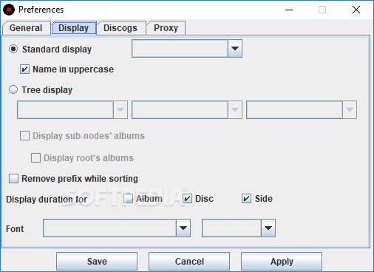Toggle Display sub-nodes' albums checkbox
Image resolution: width=374 pixels, height=272 pixels.
pos(24,135)
